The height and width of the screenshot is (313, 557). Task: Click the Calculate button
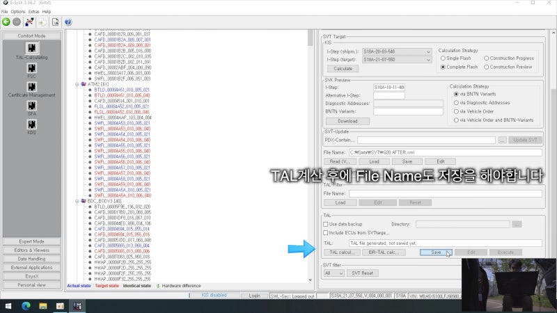[343, 68]
